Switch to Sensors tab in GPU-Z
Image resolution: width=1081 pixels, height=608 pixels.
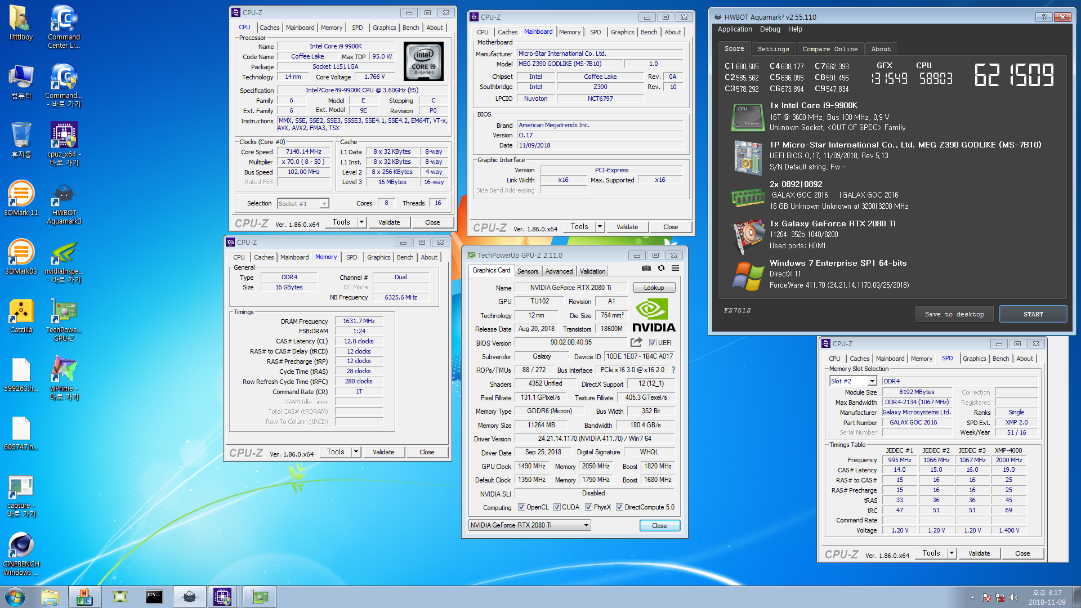coord(528,271)
